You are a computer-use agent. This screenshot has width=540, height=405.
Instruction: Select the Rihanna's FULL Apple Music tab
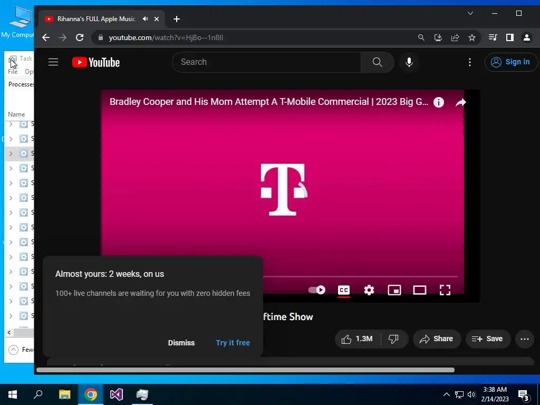[x=96, y=19]
